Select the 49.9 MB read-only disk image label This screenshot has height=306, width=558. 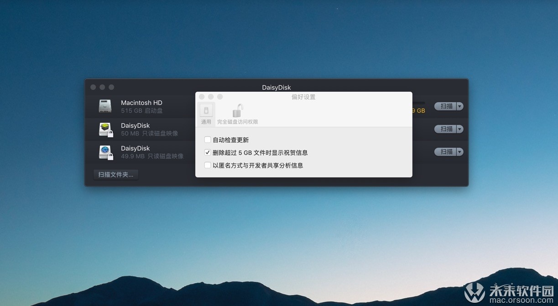(152, 156)
